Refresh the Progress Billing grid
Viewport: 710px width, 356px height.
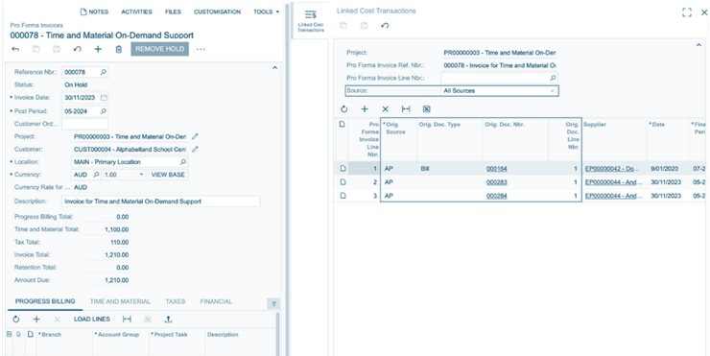click(x=16, y=320)
